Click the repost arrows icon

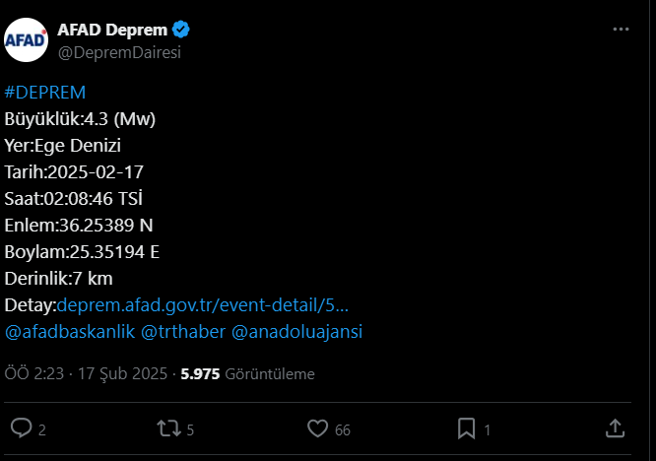point(168,428)
